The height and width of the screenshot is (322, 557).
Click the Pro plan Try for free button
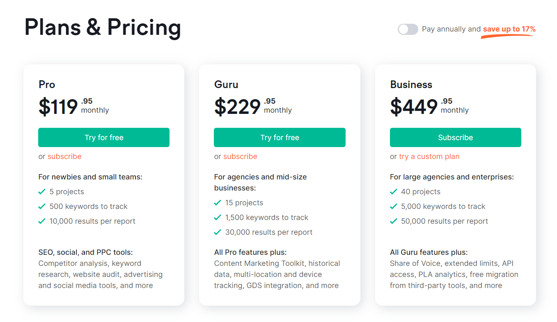pos(104,138)
